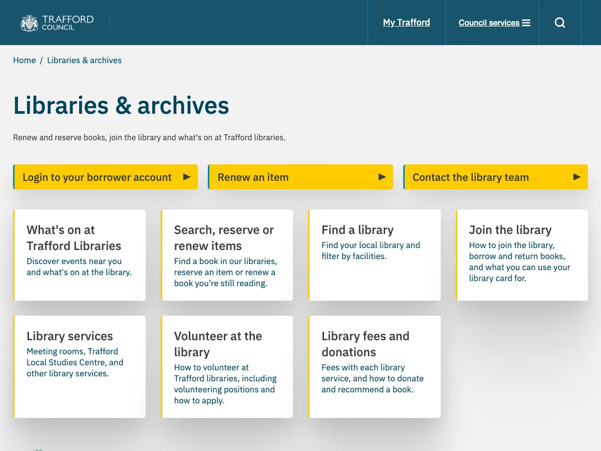Screen dimensions: 601x451
Task: Click 'Discover events near you' description text
Action: (79, 267)
